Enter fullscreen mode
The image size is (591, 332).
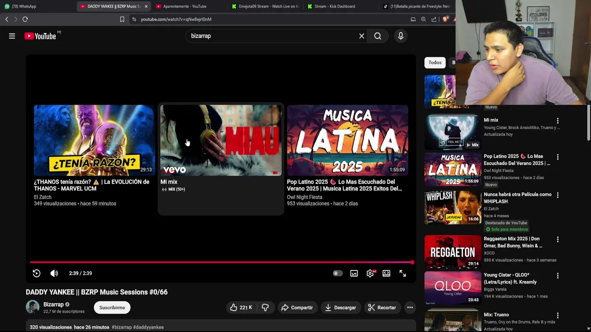click(403, 273)
